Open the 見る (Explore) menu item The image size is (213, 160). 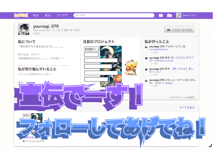[x=48, y=15]
